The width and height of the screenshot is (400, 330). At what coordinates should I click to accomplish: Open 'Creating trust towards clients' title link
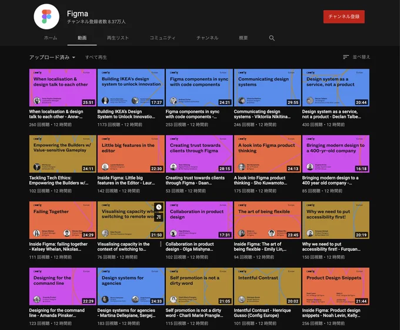pyautogui.click(x=195, y=180)
